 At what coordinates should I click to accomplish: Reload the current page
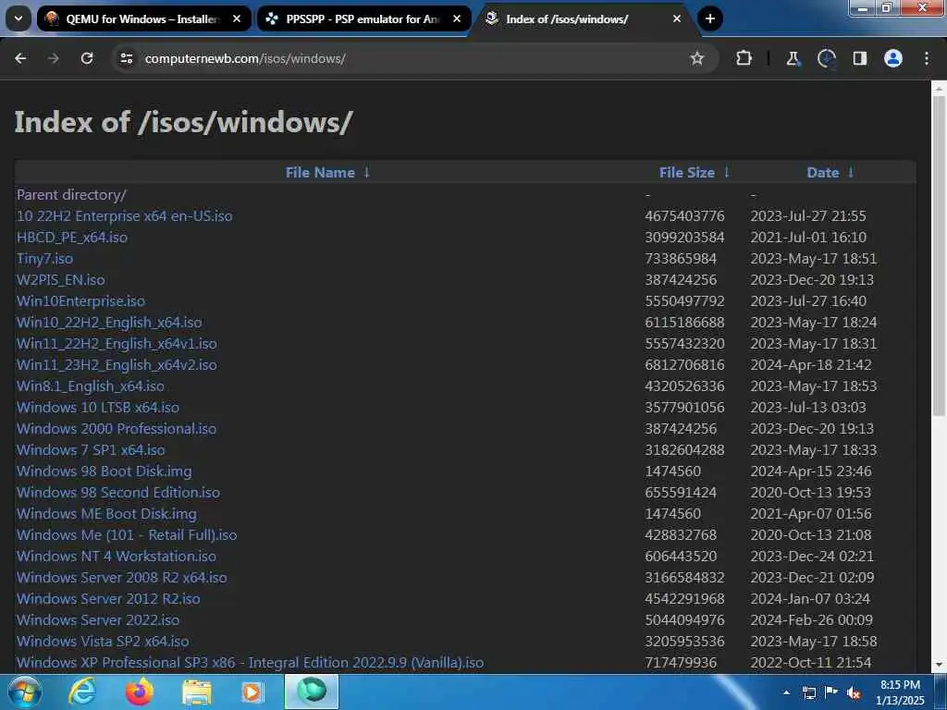click(87, 58)
